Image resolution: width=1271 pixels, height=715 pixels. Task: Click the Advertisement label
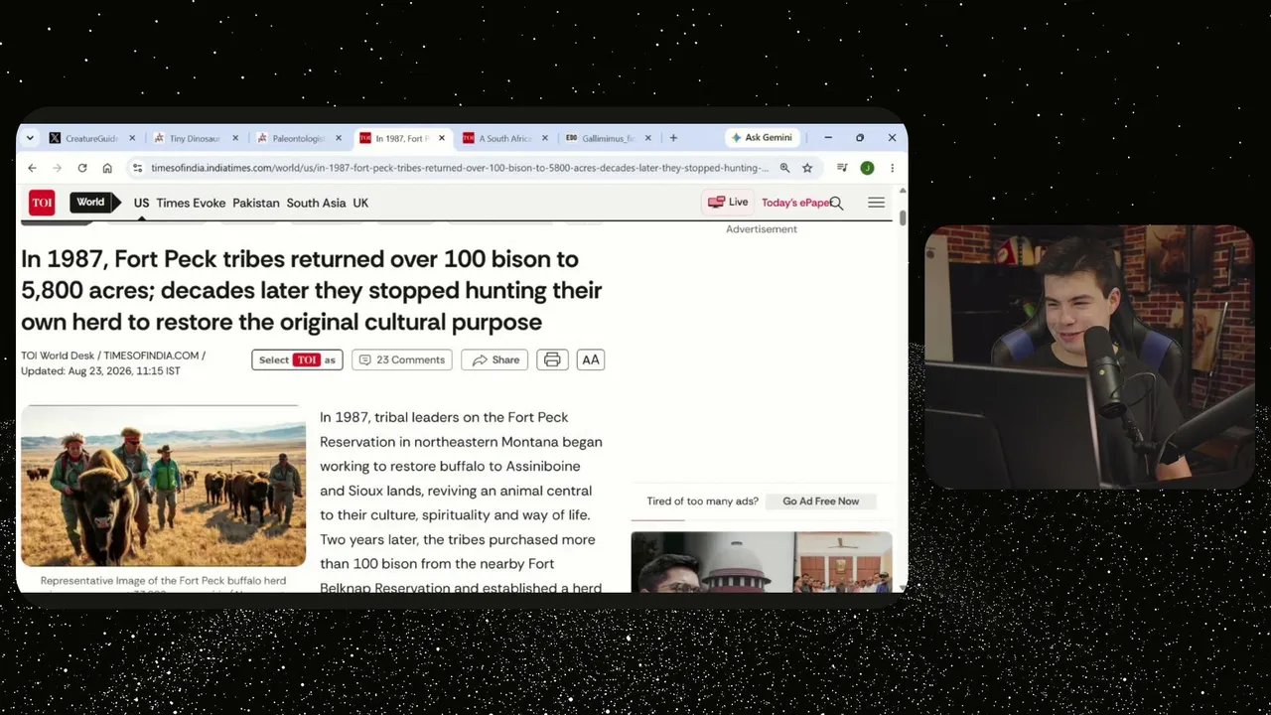[762, 229]
